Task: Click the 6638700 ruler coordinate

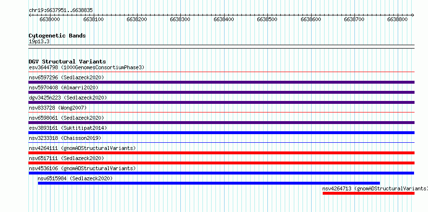Action: click(x=354, y=19)
